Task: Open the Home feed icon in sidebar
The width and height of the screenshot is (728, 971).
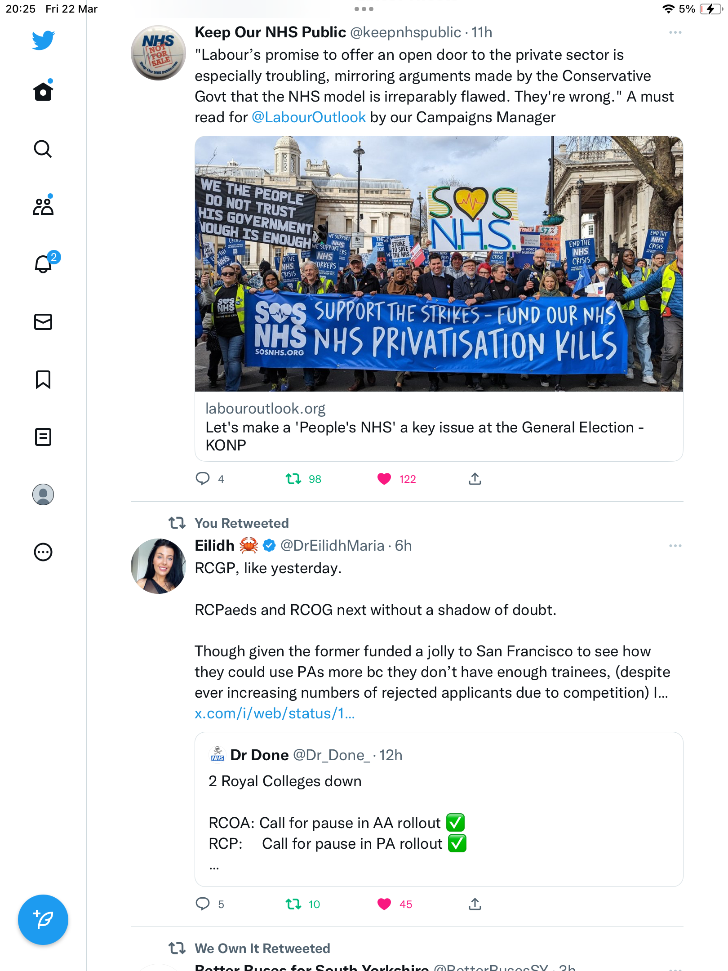Action: pyautogui.click(x=43, y=91)
